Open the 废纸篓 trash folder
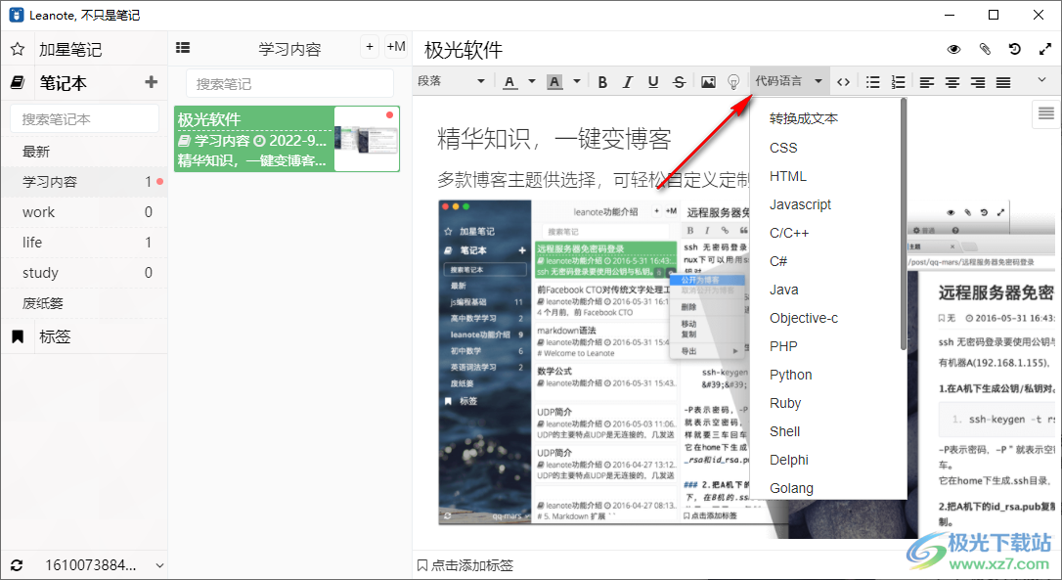 click(x=84, y=303)
